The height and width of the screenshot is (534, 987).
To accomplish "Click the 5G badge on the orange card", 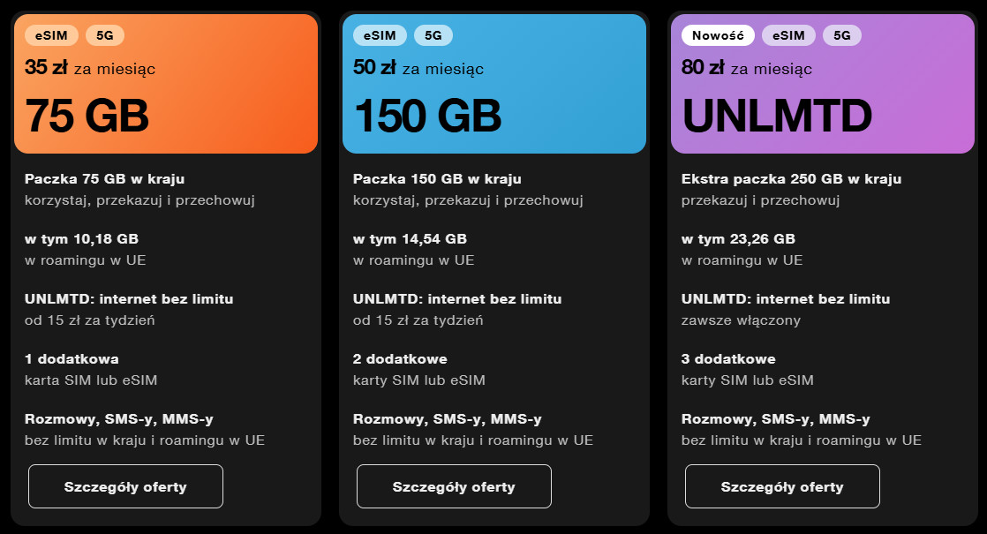I will [105, 35].
